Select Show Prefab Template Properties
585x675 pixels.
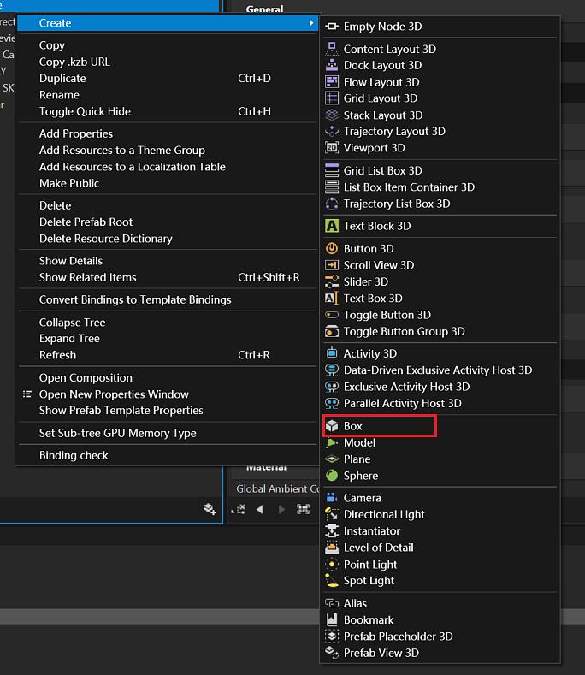(121, 411)
